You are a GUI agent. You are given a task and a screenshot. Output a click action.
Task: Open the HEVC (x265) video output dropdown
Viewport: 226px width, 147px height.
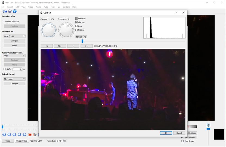14,36
